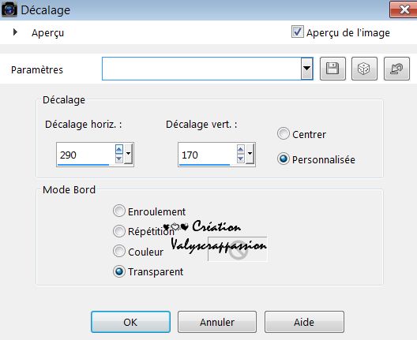Select the Enroulement edge mode
Screen dimensions: 417x340
pyautogui.click(x=119, y=211)
